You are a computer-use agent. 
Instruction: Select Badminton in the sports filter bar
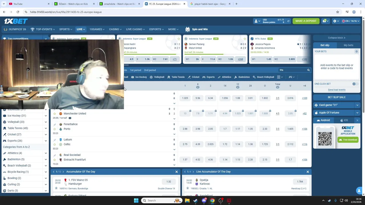click(x=242, y=77)
